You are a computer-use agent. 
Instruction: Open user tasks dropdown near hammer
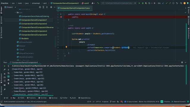93,3
